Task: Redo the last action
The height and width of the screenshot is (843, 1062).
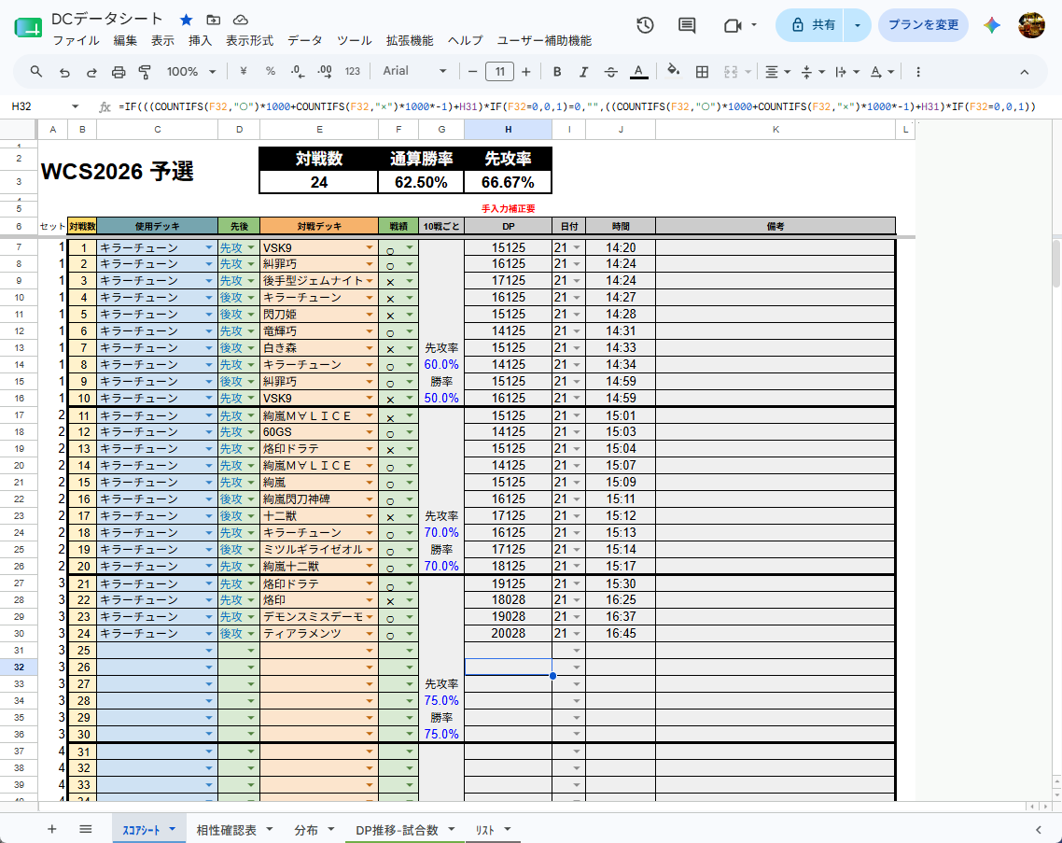Action: pos(91,72)
